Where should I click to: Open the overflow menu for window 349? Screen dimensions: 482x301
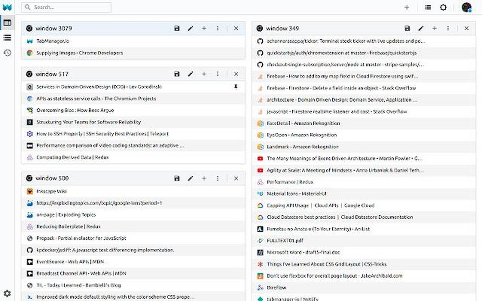click(448, 28)
